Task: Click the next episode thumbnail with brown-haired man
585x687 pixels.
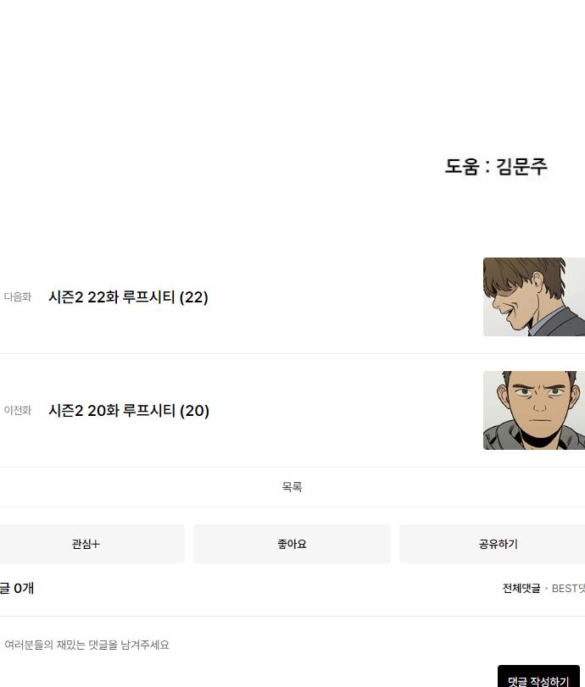Action: pyautogui.click(x=533, y=297)
